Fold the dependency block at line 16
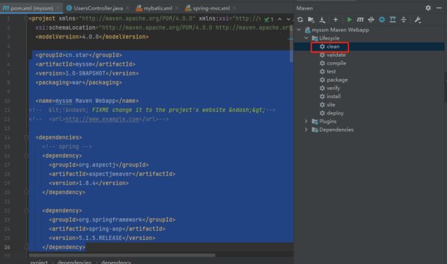447x264 pixels. (26, 156)
